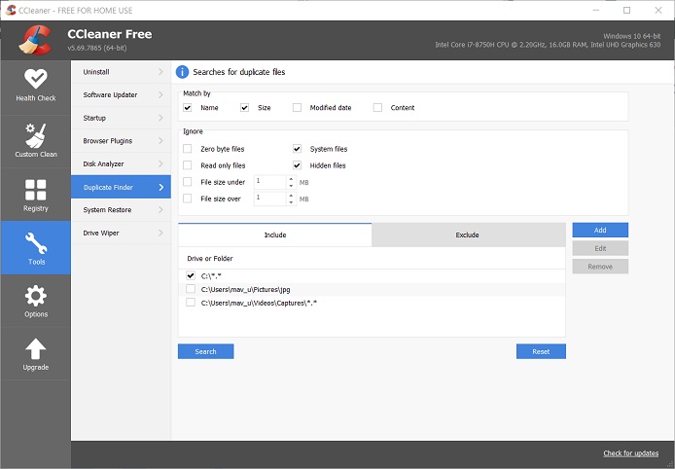Click the Drive or Folder column header
The image size is (675, 469).
(x=210, y=259)
